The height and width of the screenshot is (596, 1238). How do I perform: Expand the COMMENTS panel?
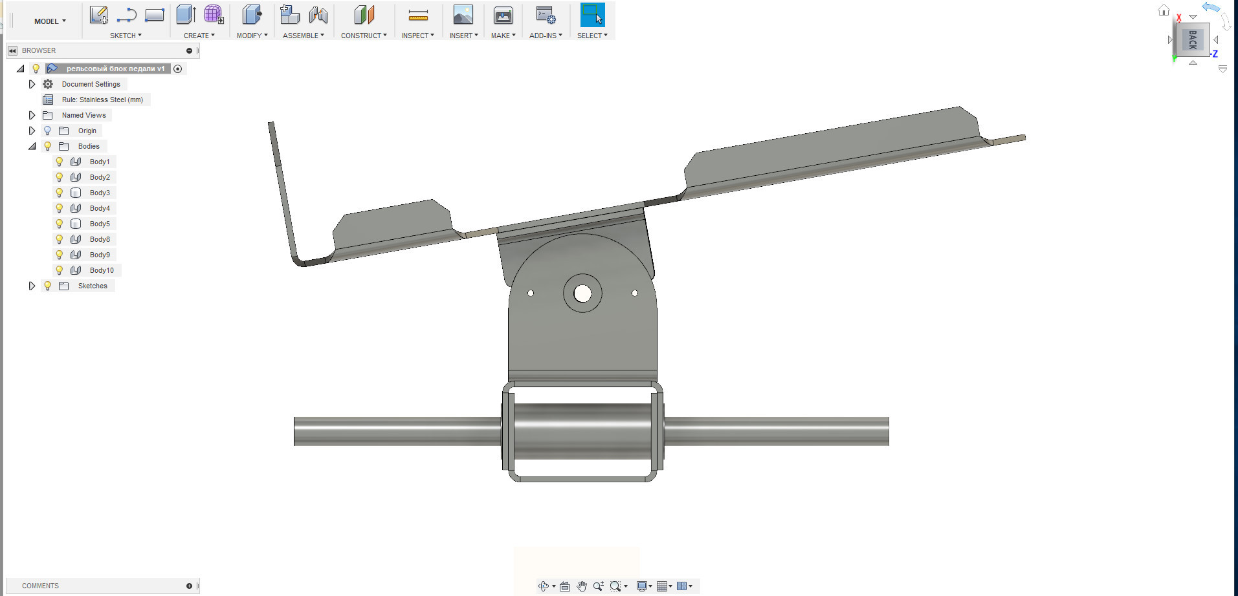[x=189, y=586]
